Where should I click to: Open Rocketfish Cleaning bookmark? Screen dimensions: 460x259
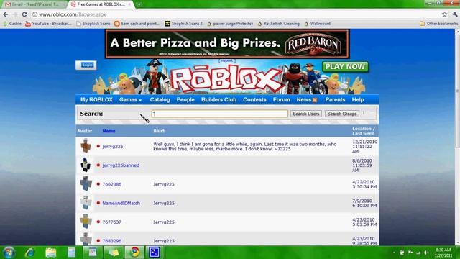(x=279, y=24)
